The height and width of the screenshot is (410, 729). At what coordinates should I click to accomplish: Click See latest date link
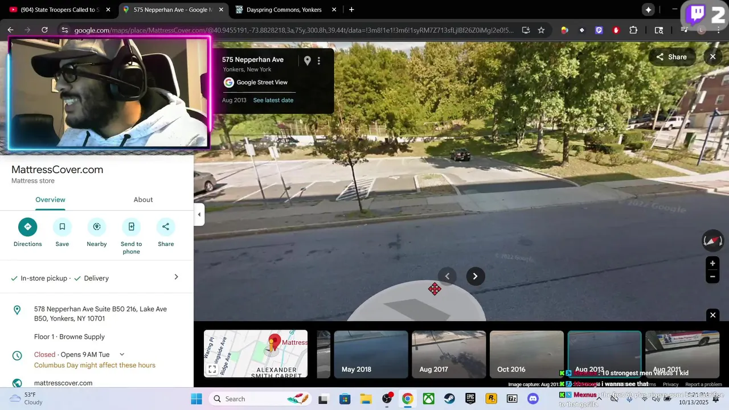273,100
